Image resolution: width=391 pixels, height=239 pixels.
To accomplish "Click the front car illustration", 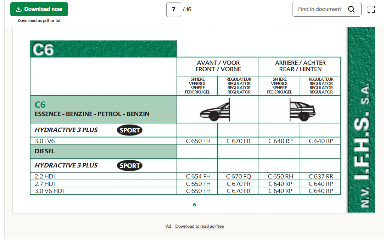I will click(215, 110).
